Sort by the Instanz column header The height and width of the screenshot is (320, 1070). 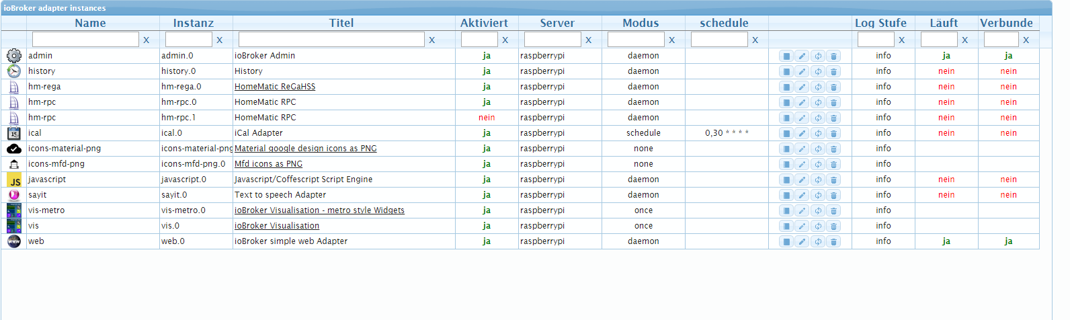pyautogui.click(x=194, y=23)
